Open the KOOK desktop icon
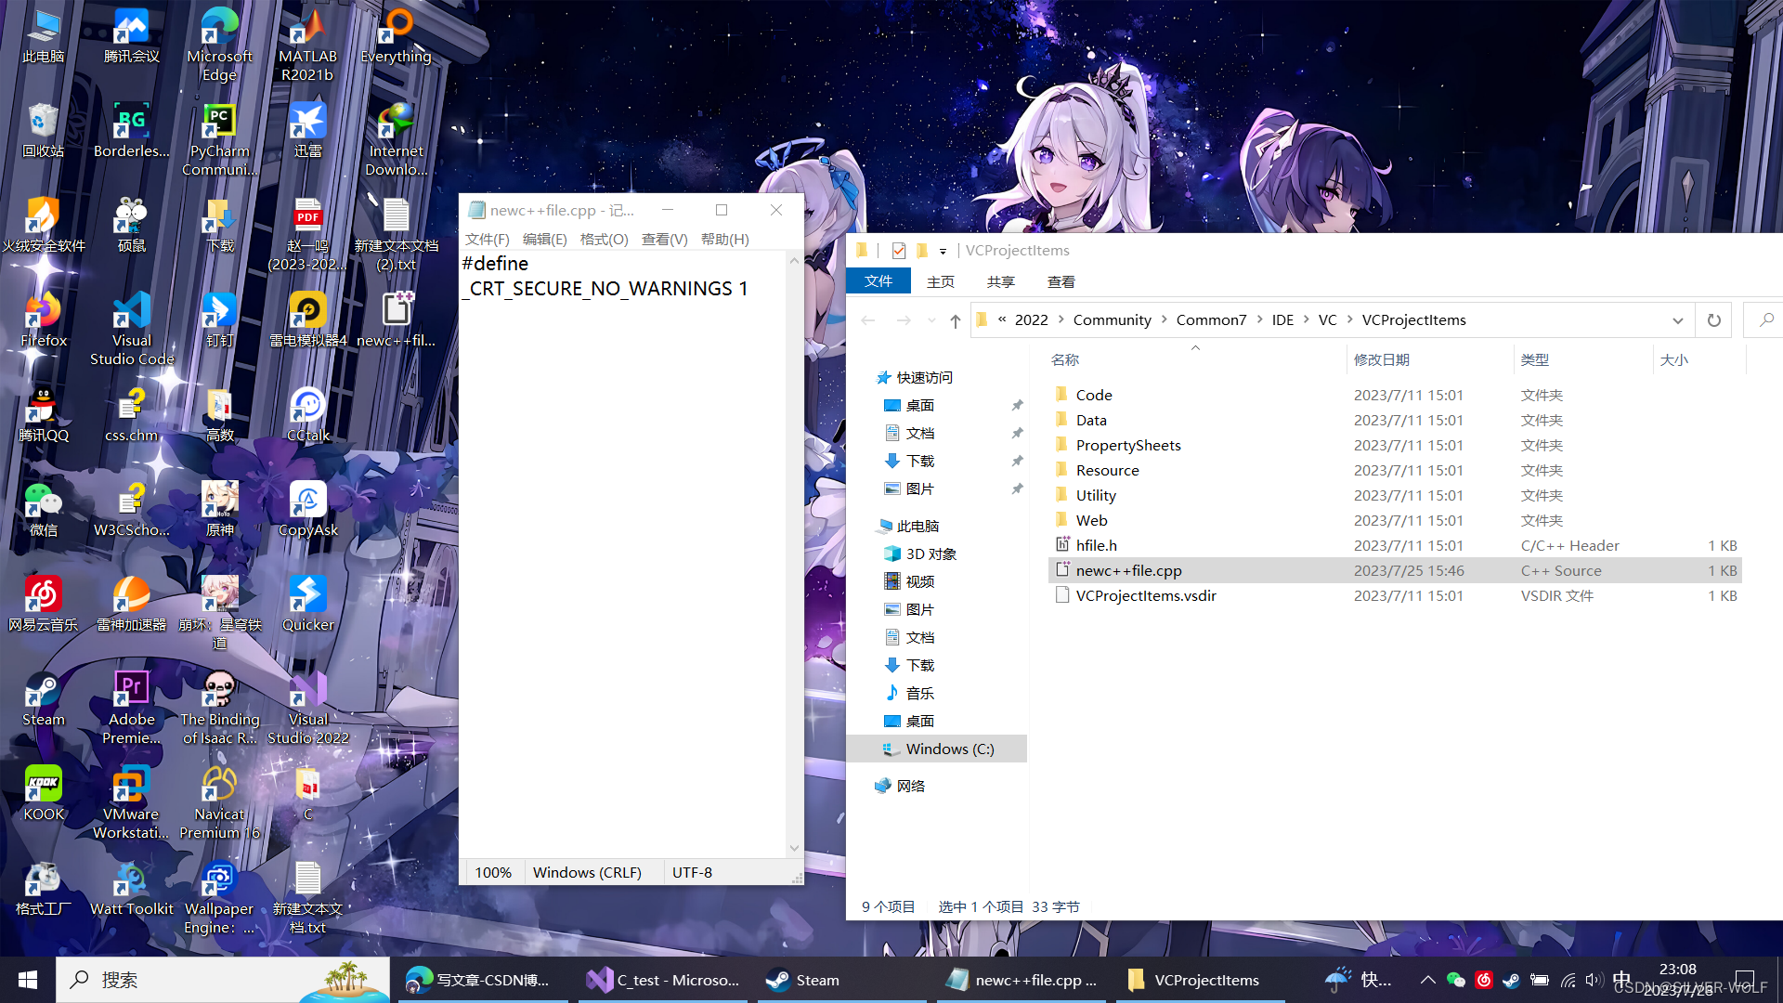 tap(43, 794)
